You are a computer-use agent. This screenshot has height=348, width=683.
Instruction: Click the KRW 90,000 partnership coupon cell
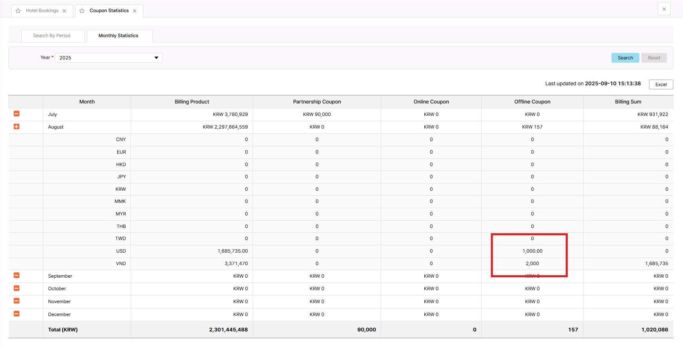click(x=317, y=114)
